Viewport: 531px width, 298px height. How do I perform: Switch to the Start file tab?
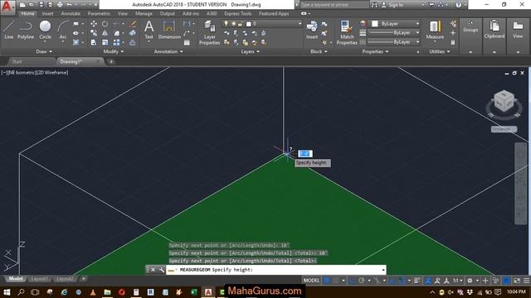[x=17, y=61]
